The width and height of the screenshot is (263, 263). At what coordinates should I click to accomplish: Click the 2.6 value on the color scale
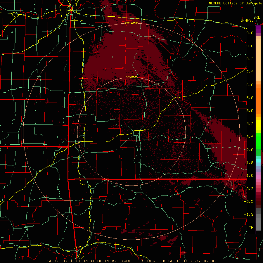click(x=250, y=150)
